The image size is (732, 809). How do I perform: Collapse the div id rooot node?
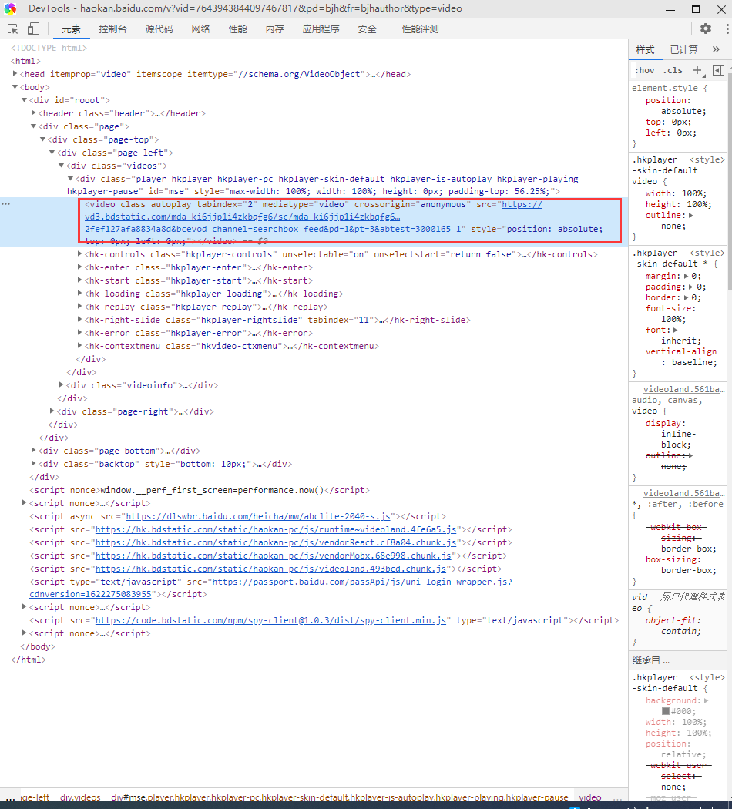click(24, 100)
